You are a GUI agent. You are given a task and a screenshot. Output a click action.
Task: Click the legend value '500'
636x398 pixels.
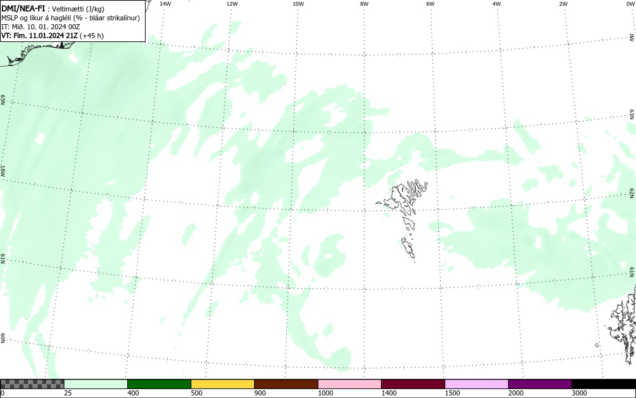(197, 393)
